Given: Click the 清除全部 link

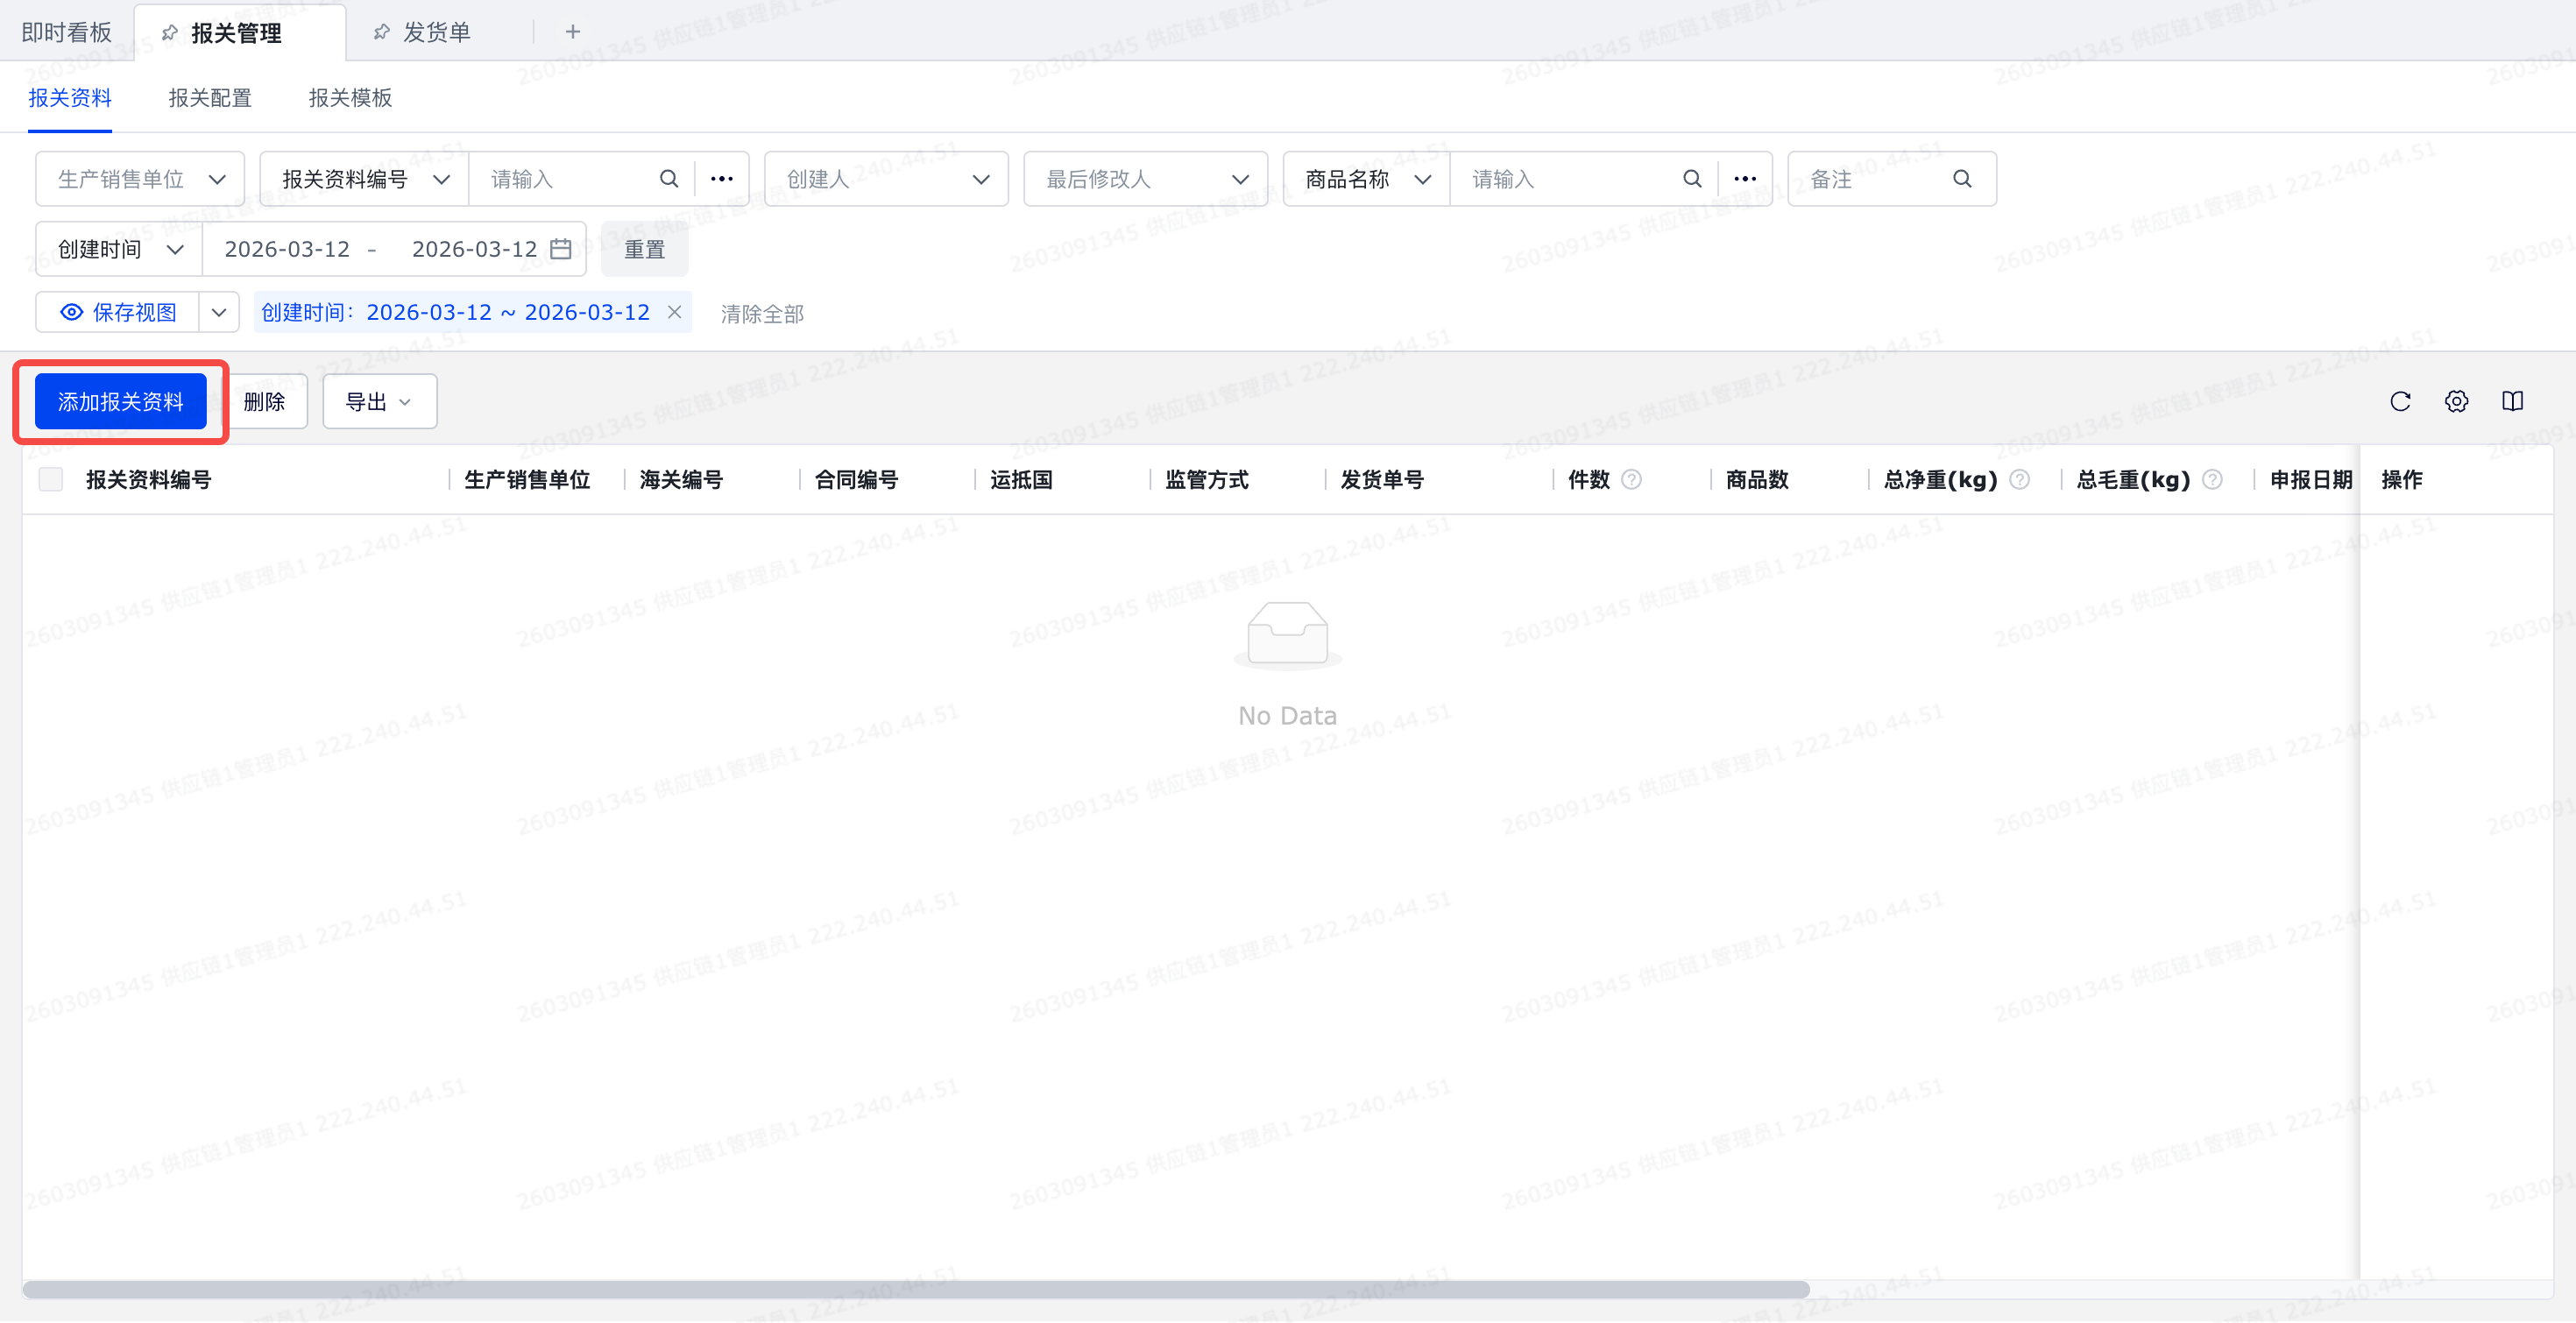Looking at the screenshot, I should click(762, 314).
